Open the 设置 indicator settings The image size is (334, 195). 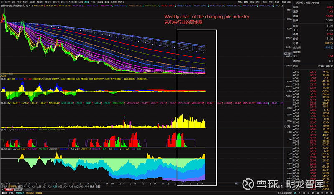pos(98,187)
